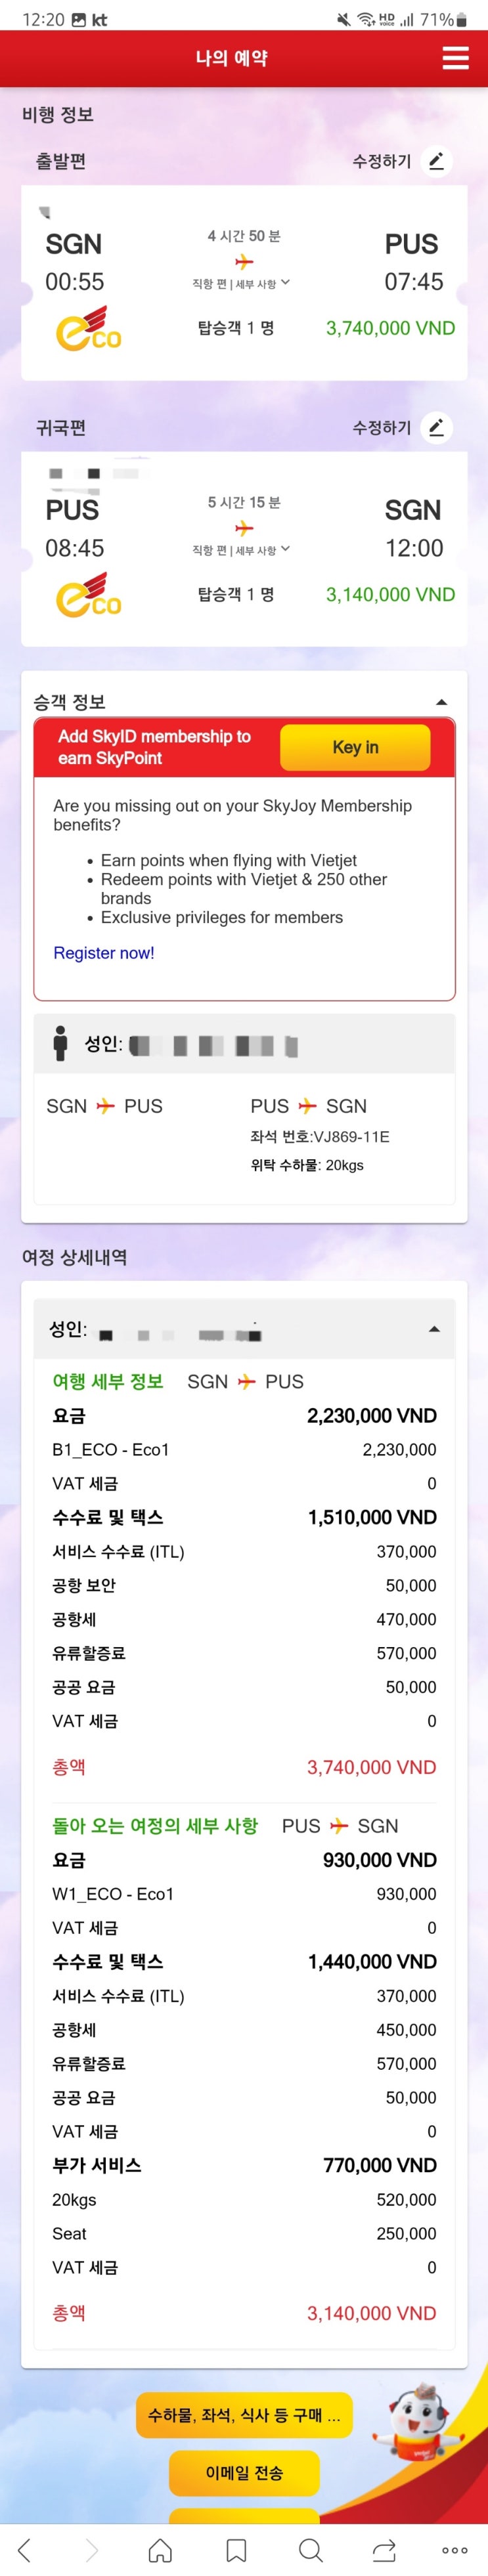Tap the browser search icon

310,2549
